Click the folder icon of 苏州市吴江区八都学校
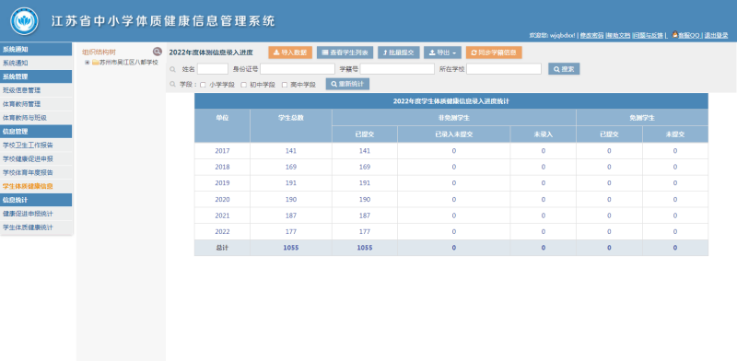This screenshot has height=361, width=737. coord(96,62)
